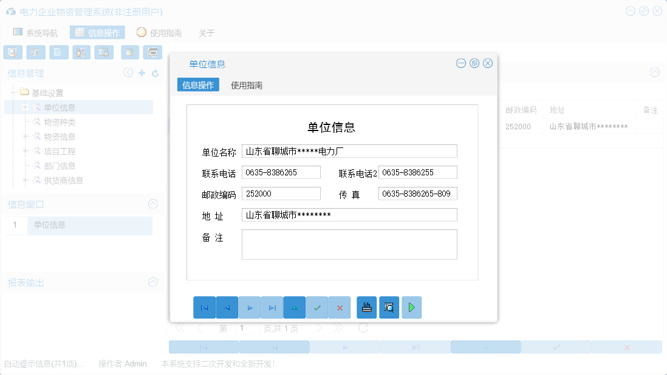Cancel editing with the red X button
The image size is (667, 375).
[340, 307]
